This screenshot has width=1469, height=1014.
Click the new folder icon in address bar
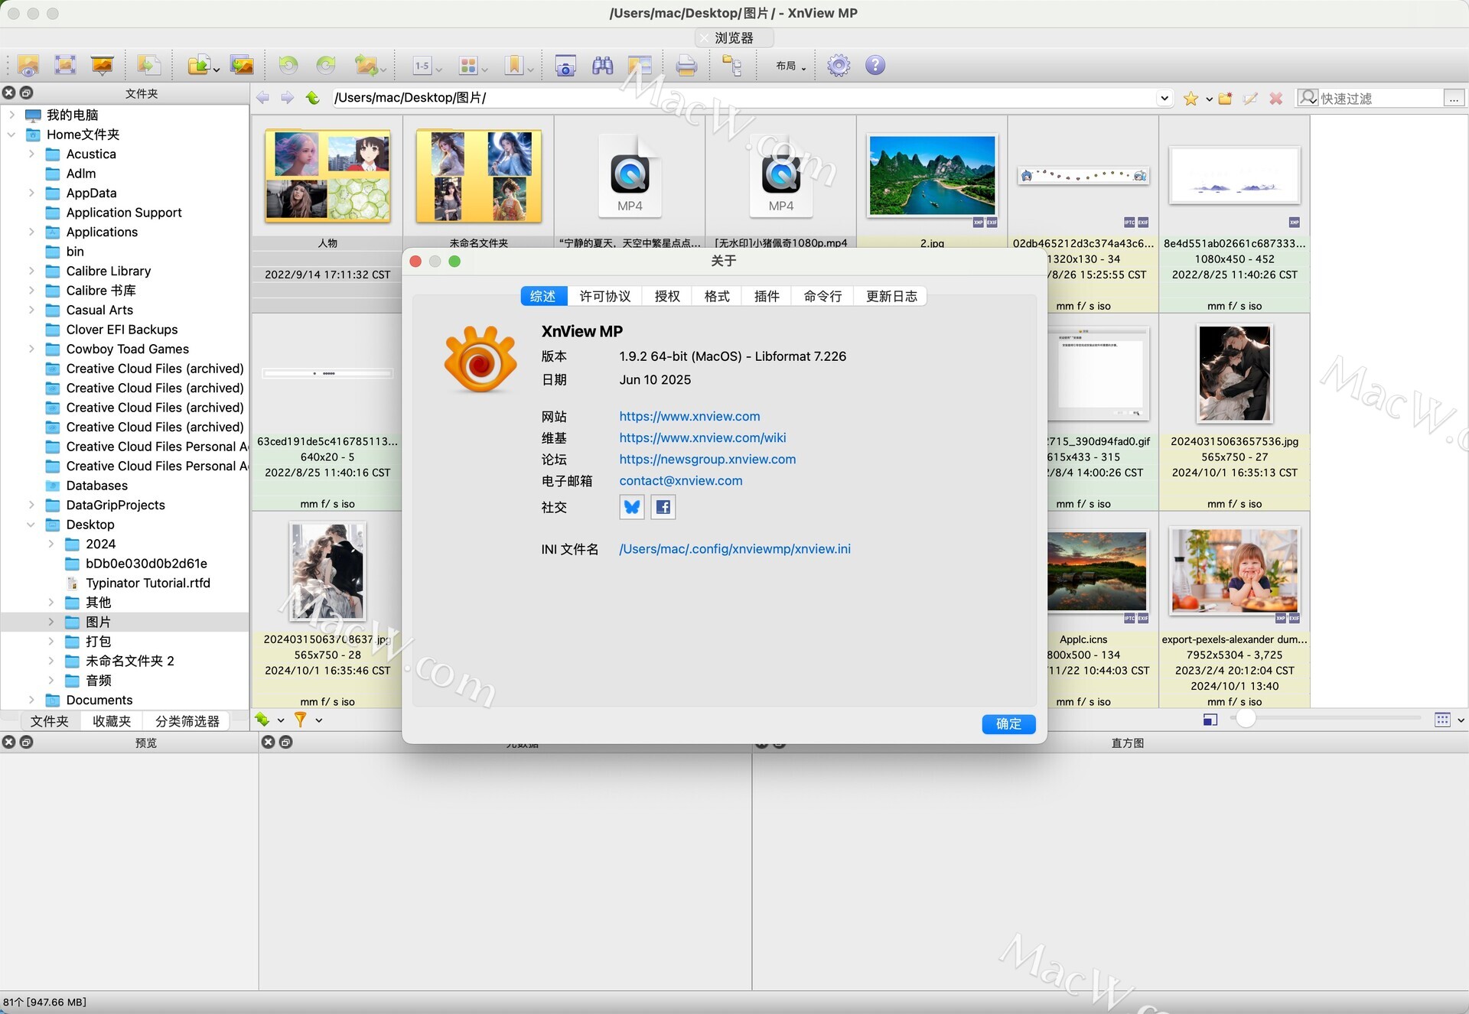point(1225,99)
